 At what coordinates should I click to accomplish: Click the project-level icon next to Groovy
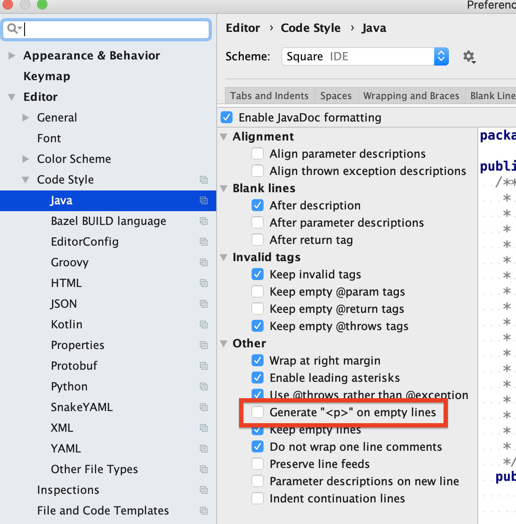[x=204, y=262]
